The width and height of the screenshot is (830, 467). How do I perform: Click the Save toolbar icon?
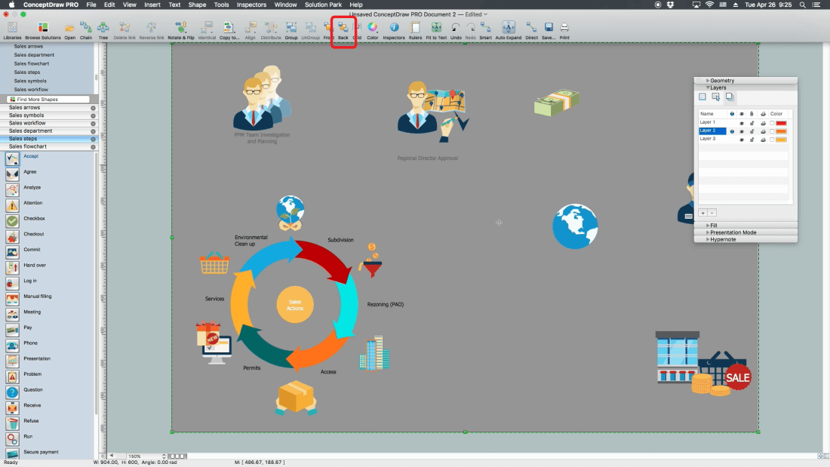[x=549, y=30]
